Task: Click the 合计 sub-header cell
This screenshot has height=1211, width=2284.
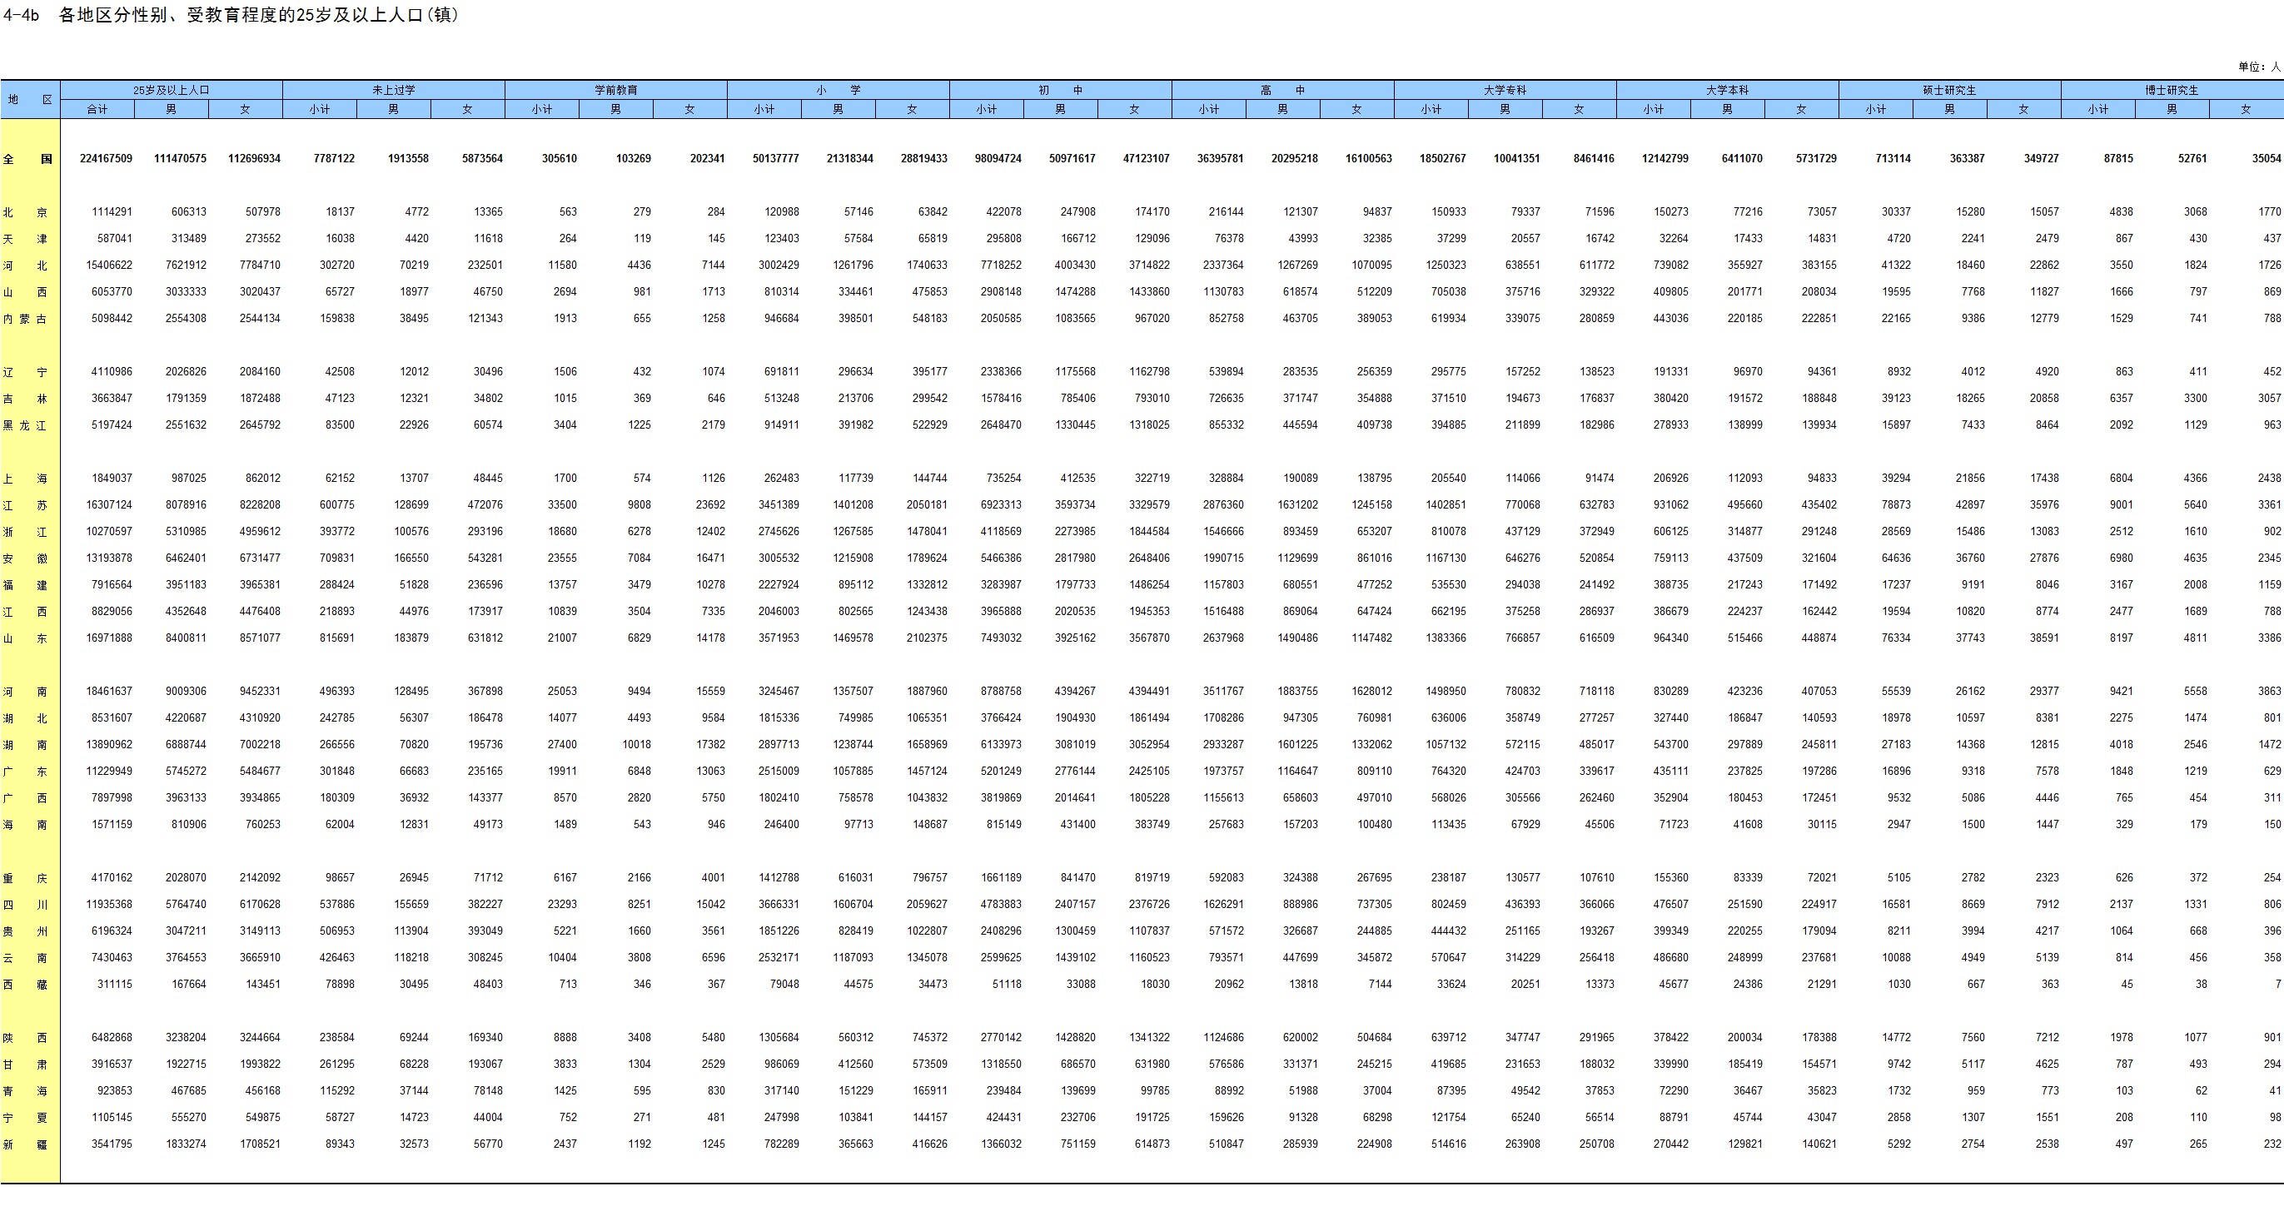Action: 97,109
